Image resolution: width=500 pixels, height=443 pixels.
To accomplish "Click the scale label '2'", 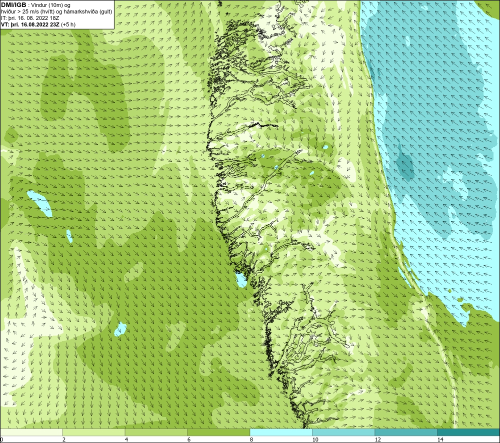I will tap(64, 440).
